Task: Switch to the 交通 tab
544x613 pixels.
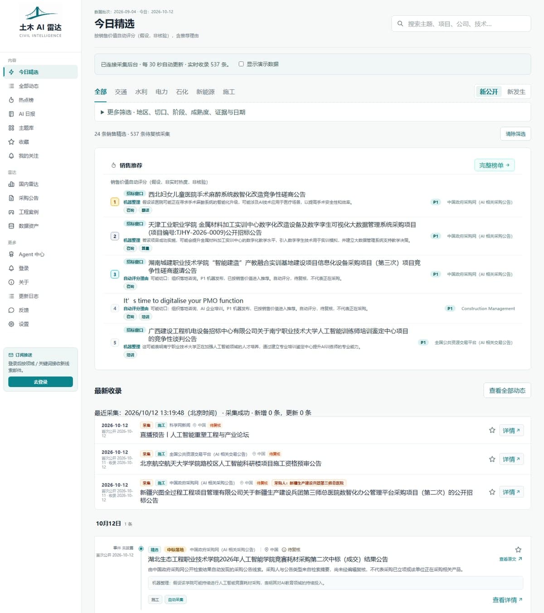Action: pos(121,92)
